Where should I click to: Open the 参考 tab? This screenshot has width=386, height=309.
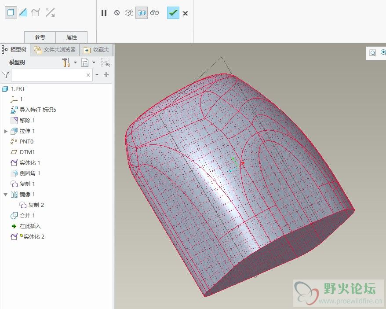click(x=40, y=37)
